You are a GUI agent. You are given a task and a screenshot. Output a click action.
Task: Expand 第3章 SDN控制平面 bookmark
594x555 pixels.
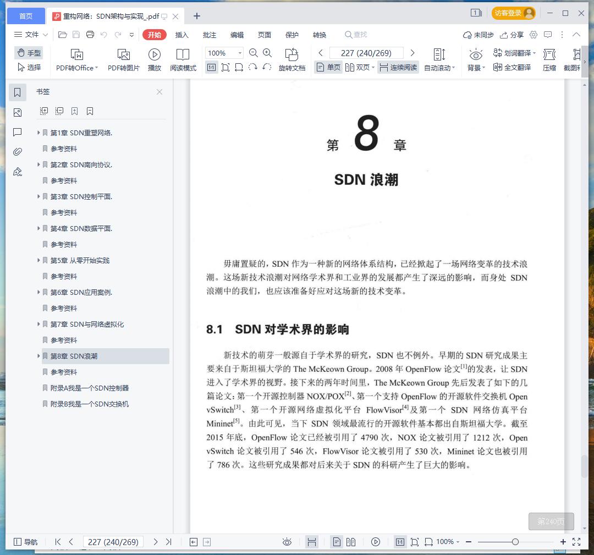(x=38, y=196)
